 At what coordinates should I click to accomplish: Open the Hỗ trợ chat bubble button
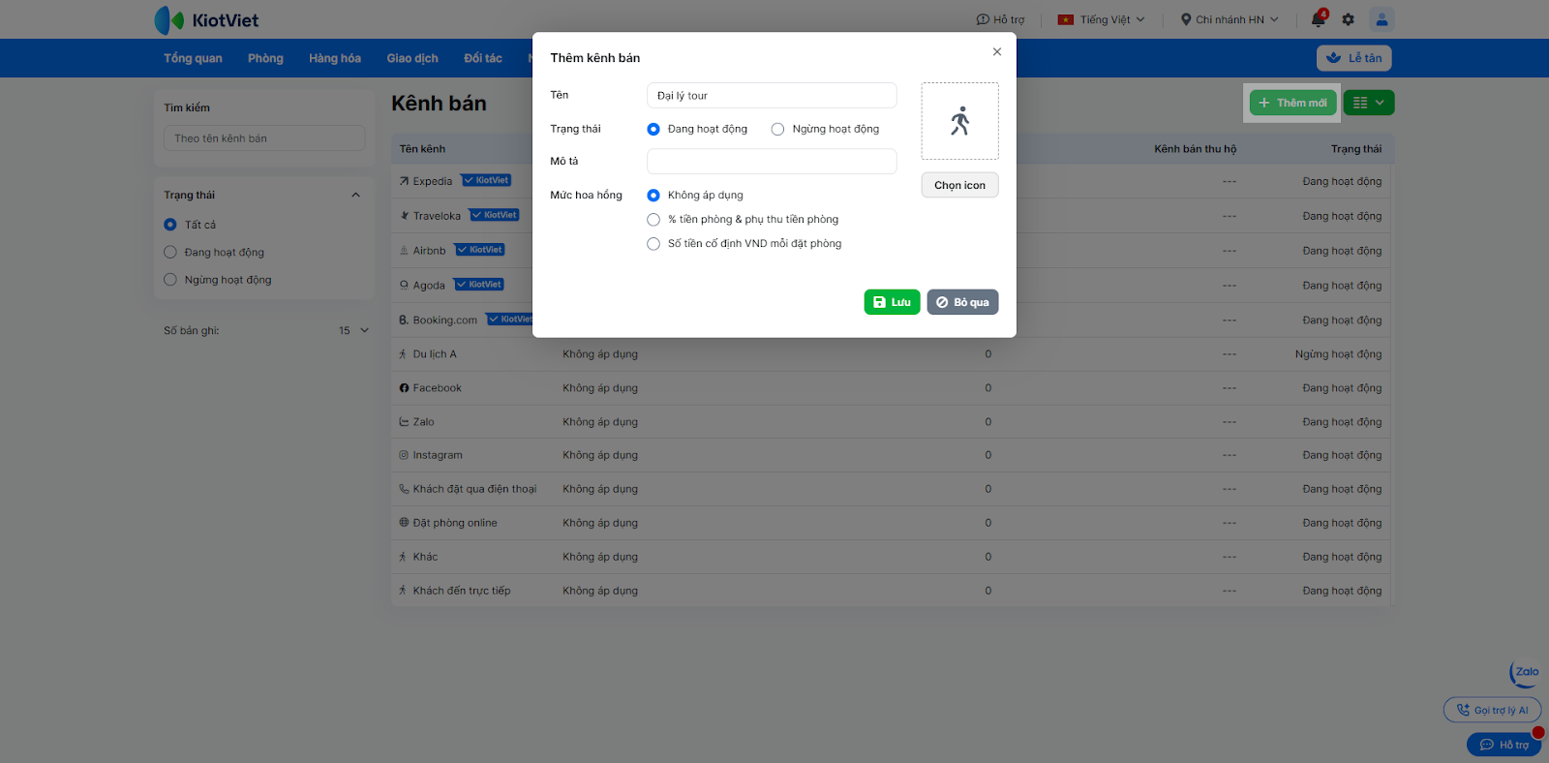coord(1503,745)
